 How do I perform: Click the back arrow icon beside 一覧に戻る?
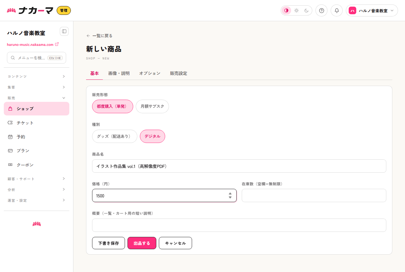(x=88, y=36)
